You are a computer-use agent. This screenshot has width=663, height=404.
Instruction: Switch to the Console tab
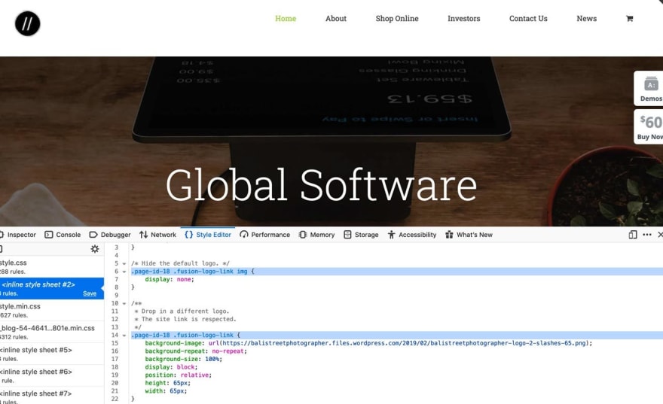coord(63,235)
